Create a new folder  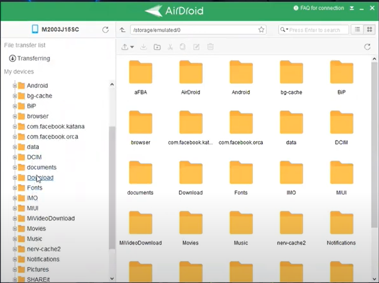tap(157, 47)
